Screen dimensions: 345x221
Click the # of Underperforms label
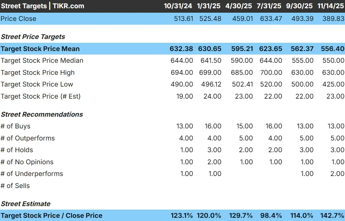click(31, 174)
